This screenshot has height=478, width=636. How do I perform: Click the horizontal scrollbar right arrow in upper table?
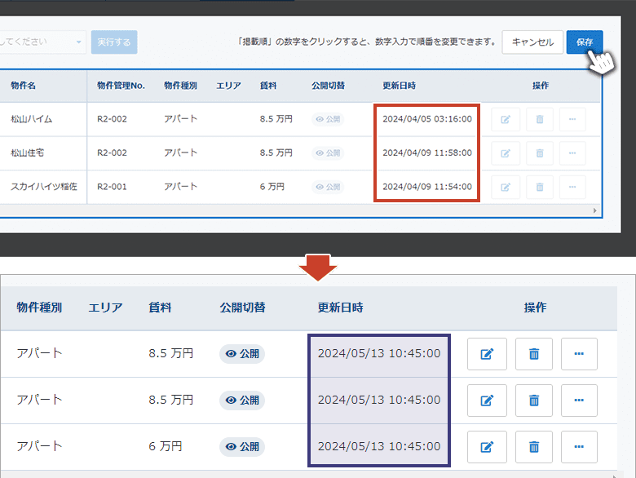[x=594, y=210]
